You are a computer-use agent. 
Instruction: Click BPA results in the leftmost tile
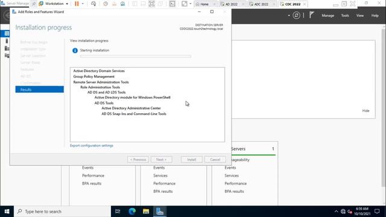coord(92,183)
